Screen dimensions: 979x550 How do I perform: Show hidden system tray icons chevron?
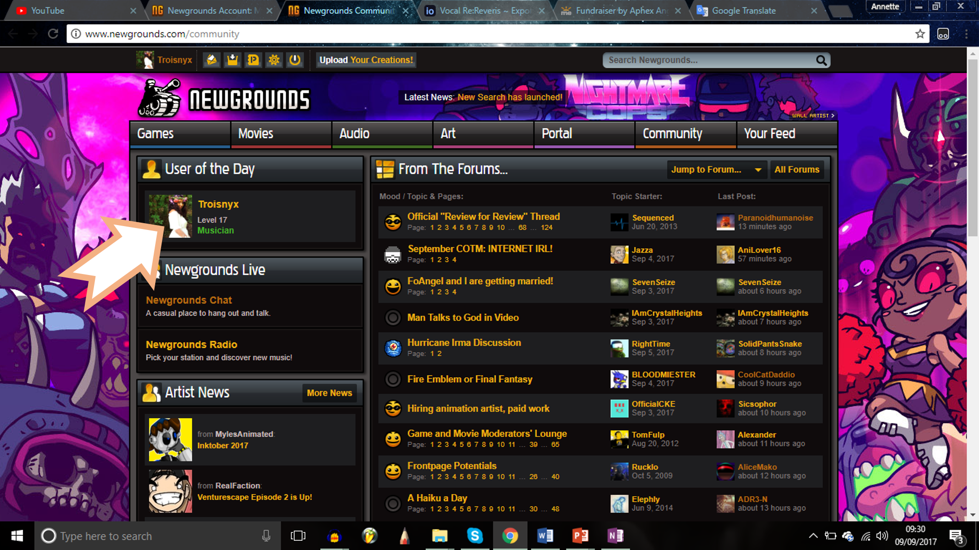(813, 536)
